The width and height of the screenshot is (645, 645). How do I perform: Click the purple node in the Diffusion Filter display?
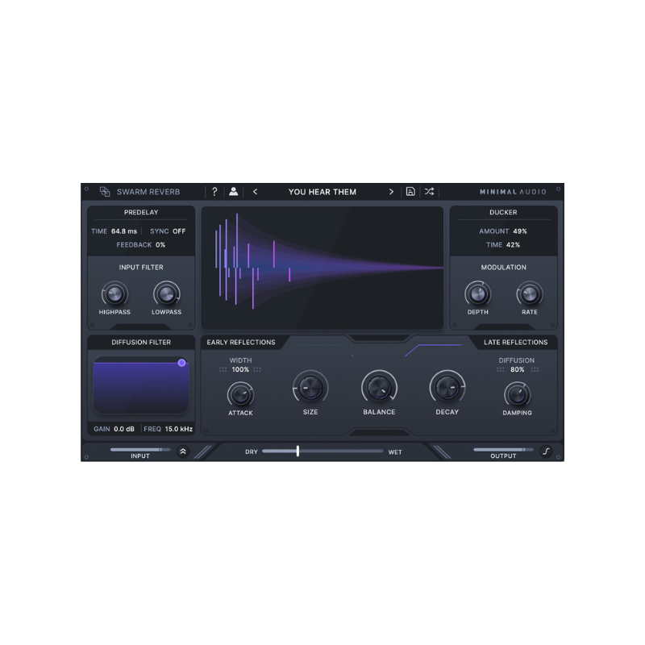click(182, 363)
